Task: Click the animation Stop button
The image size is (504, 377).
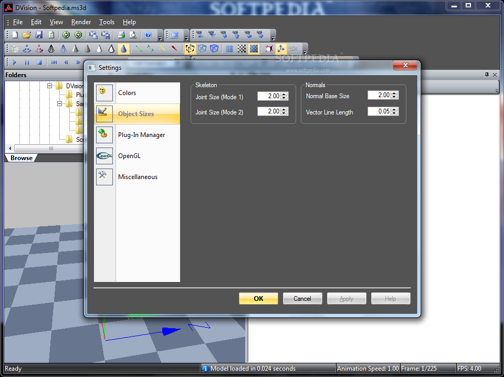Action: tap(39, 62)
